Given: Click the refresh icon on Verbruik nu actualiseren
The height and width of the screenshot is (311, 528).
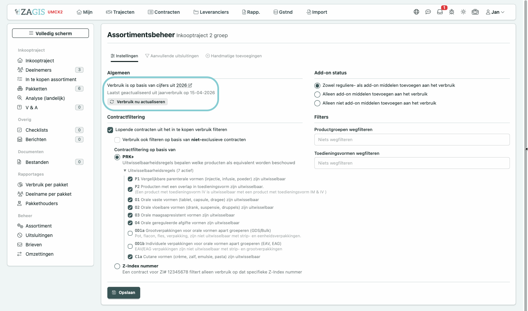Looking at the screenshot, I should [112, 102].
